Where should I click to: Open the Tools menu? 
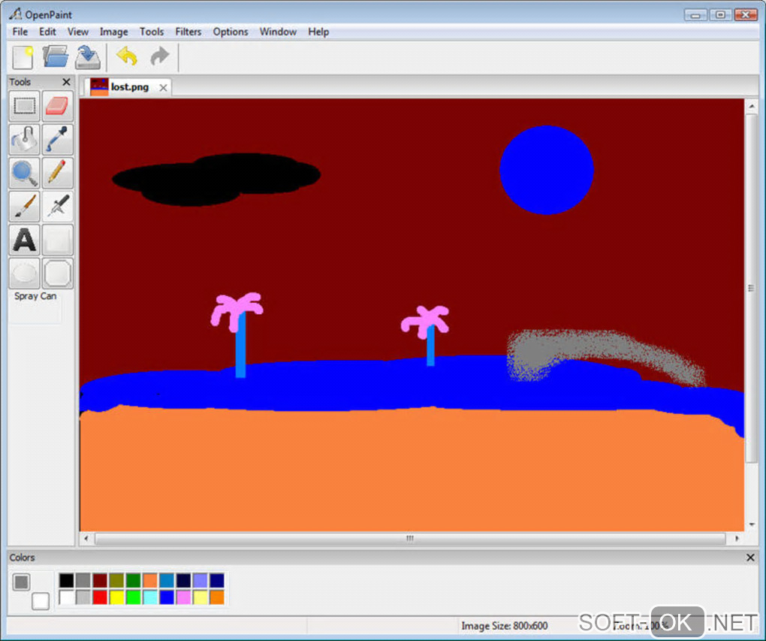pos(152,32)
